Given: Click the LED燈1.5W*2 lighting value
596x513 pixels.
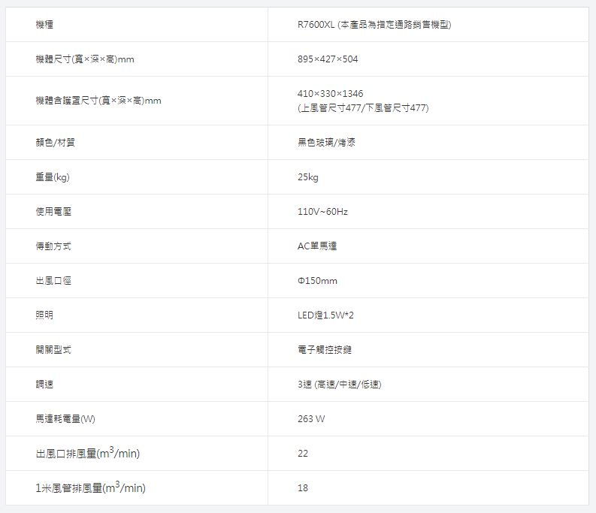Looking at the screenshot, I should [x=325, y=315].
